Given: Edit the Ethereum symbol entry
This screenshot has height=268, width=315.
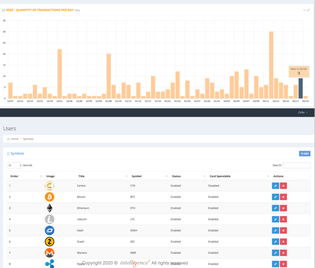Looking at the screenshot, I should tap(275, 208).
